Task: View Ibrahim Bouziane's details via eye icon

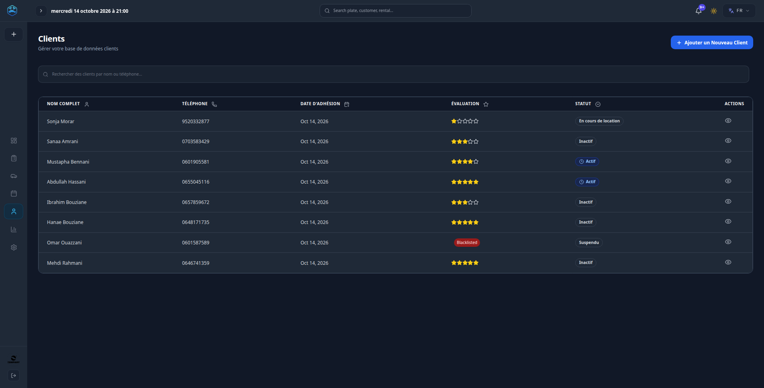Action: click(x=728, y=202)
